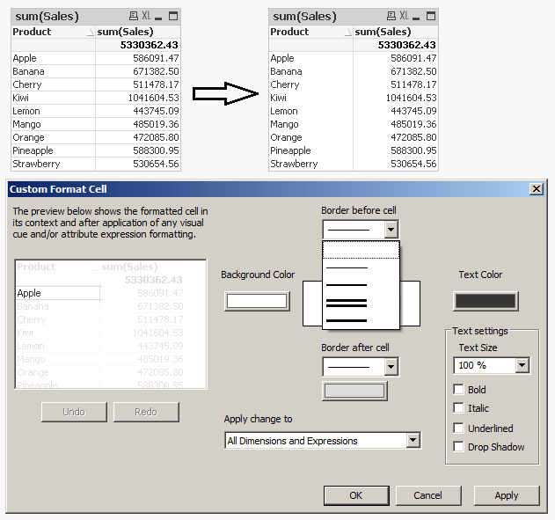Open the Apply change to dropdown
555x520 pixels.
pyautogui.click(x=413, y=440)
